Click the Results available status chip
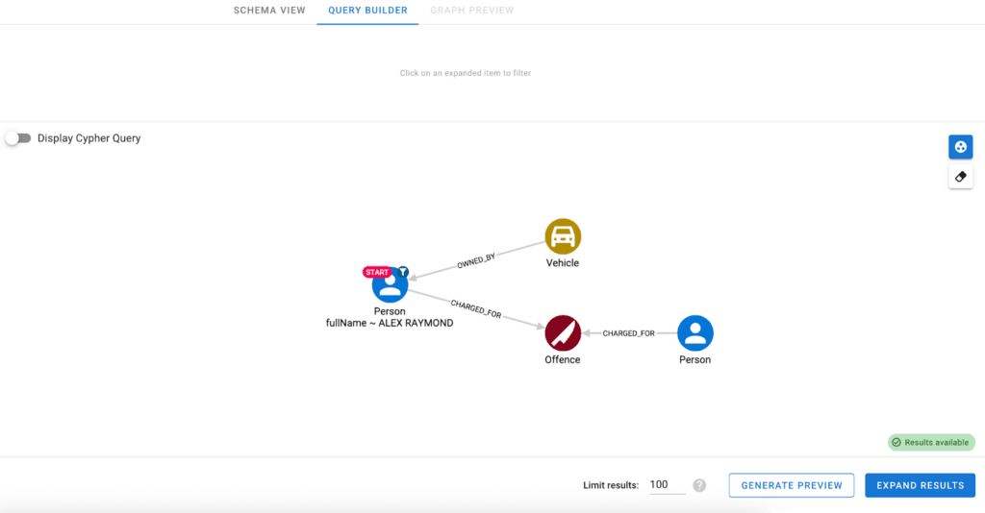 pyautogui.click(x=930, y=443)
